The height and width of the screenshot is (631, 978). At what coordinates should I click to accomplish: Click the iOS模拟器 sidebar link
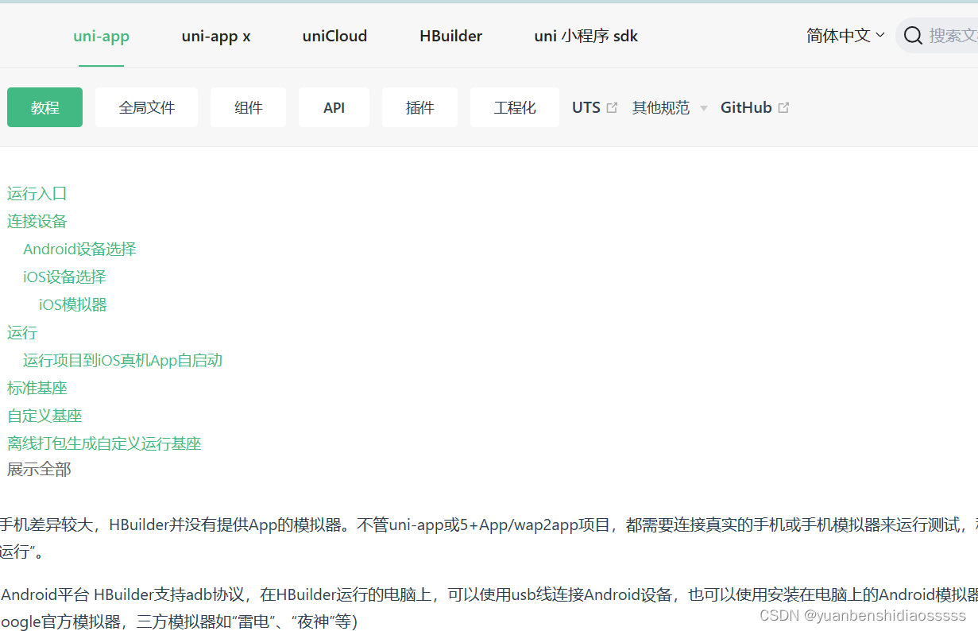click(72, 304)
